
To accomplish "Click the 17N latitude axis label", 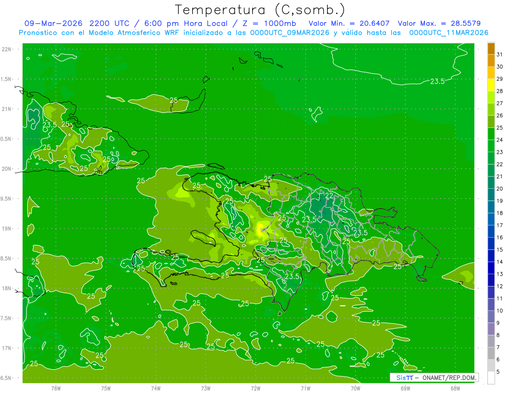I will 7,348.
